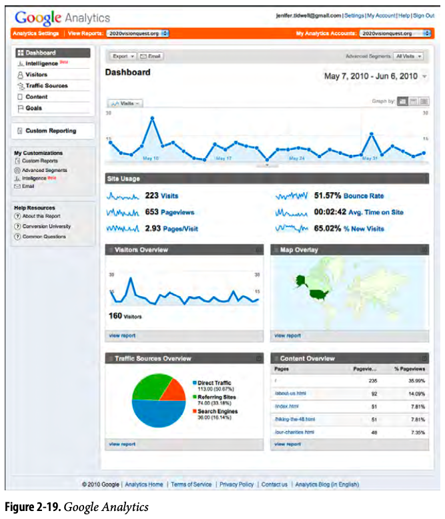445x519 pixels.
Task: Select the last Graph by view icon
Action: [424, 101]
